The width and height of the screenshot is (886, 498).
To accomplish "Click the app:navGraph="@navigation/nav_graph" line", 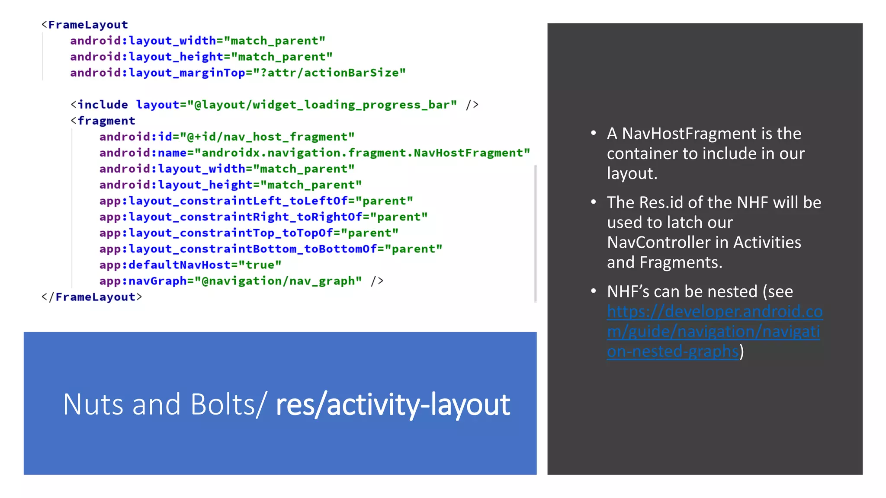I will point(241,281).
